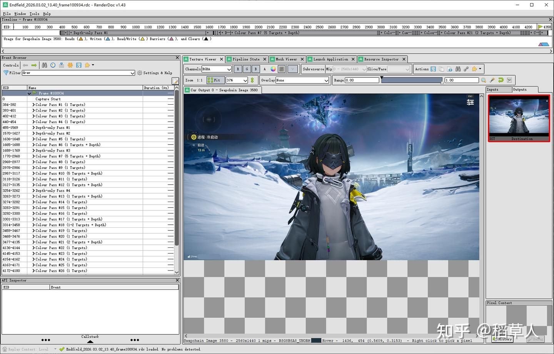Switch to the Mesh Viewer tab
Viewport: 554px width, 354px height.
pos(286,59)
